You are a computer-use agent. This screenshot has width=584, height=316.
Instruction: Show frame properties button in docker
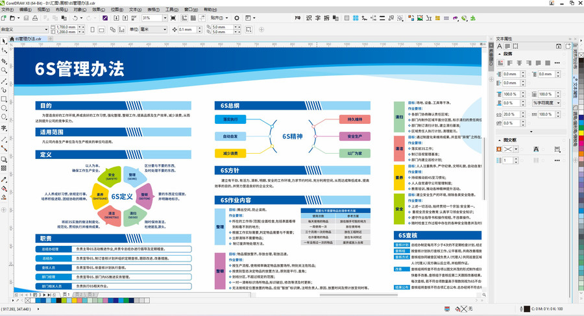tap(515, 46)
